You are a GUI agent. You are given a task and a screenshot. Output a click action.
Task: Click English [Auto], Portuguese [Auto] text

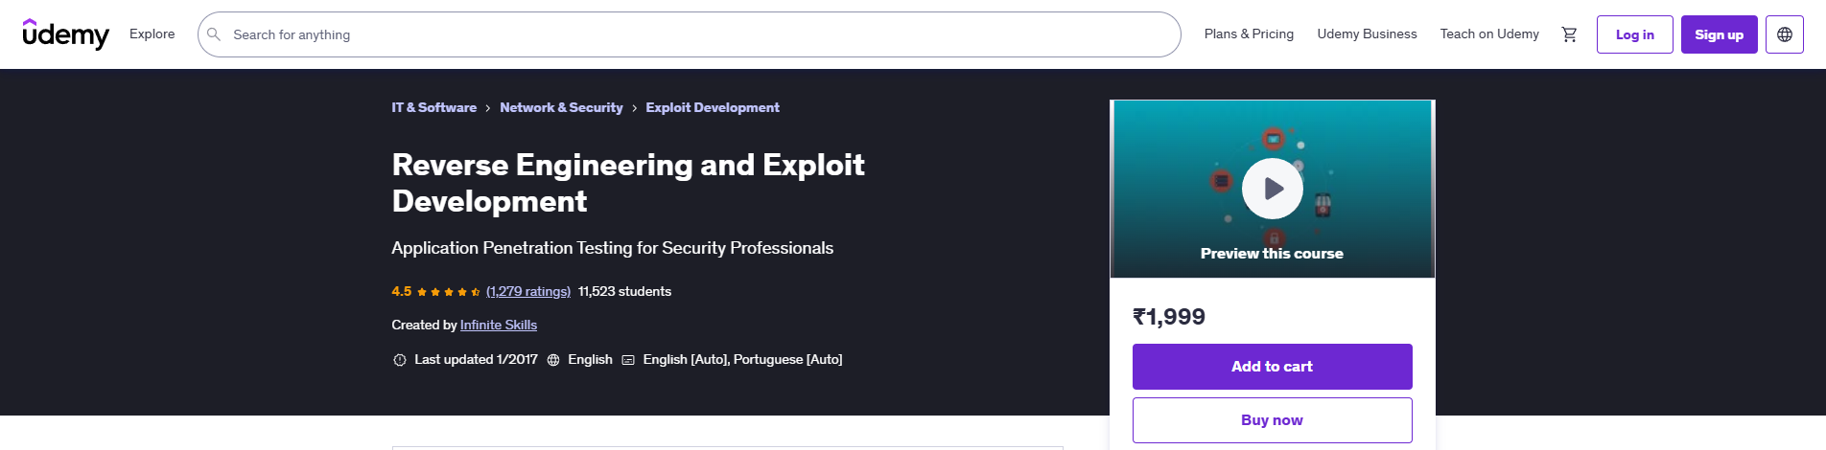742,359
